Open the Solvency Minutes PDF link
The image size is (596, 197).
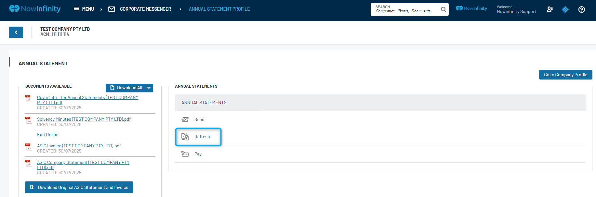pyautogui.click(x=84, y=119)
